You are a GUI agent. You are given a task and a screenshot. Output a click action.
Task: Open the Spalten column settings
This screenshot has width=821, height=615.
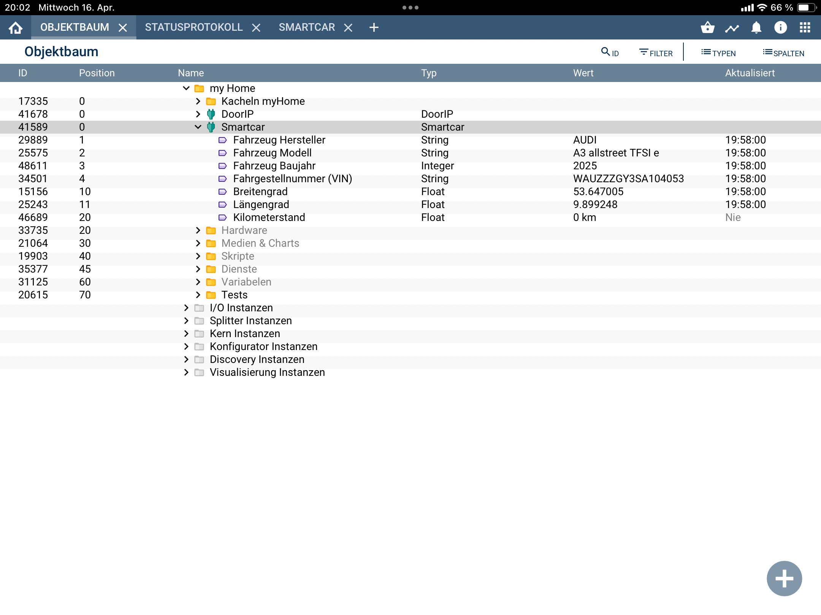(x=783, y=53)
